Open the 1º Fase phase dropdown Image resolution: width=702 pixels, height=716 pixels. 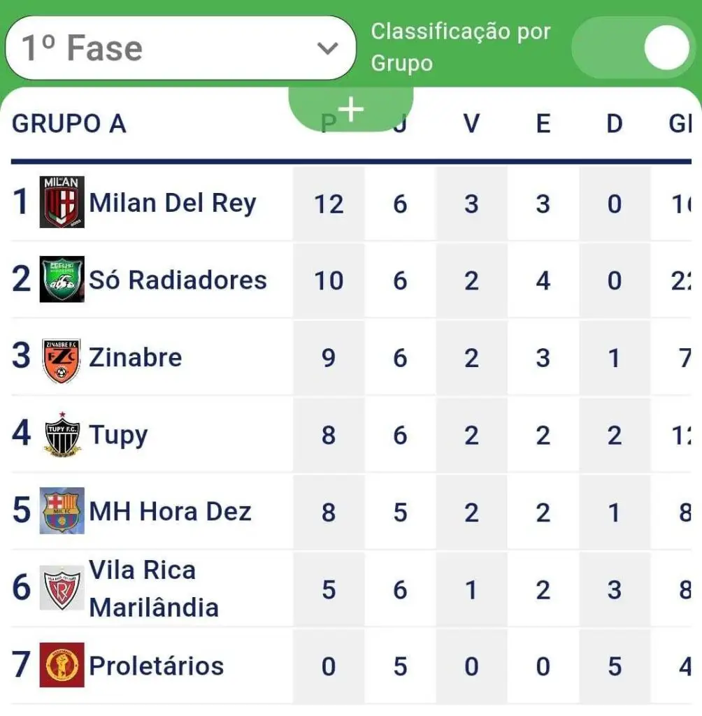pos(180,48)
